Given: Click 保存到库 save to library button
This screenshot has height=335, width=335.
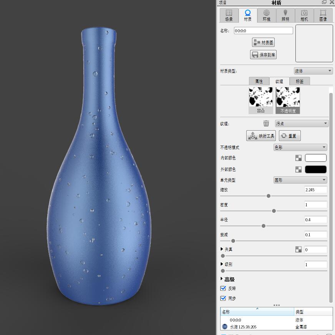Looking at the screenshot, I should 263,55.
